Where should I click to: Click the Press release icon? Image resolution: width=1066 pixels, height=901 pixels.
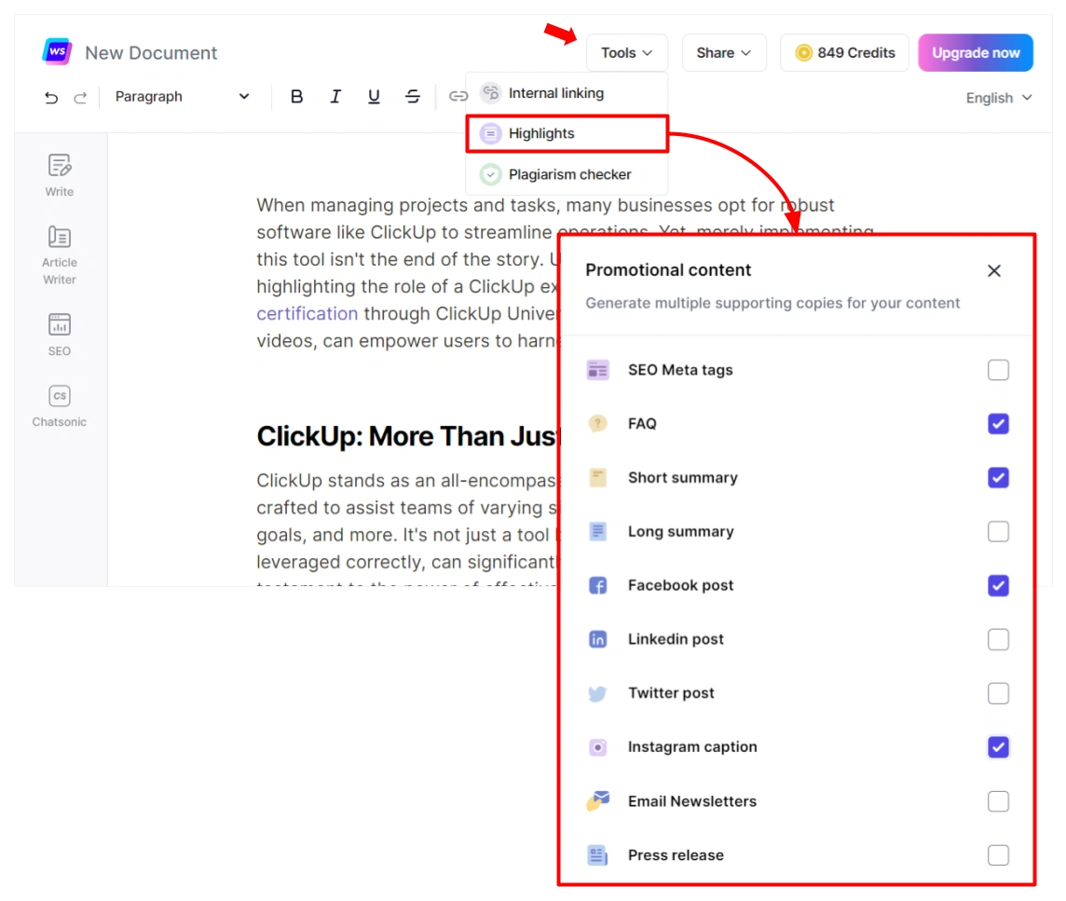pos(597,854)
